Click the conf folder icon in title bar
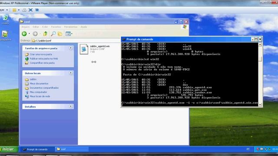 click(22, 22)
